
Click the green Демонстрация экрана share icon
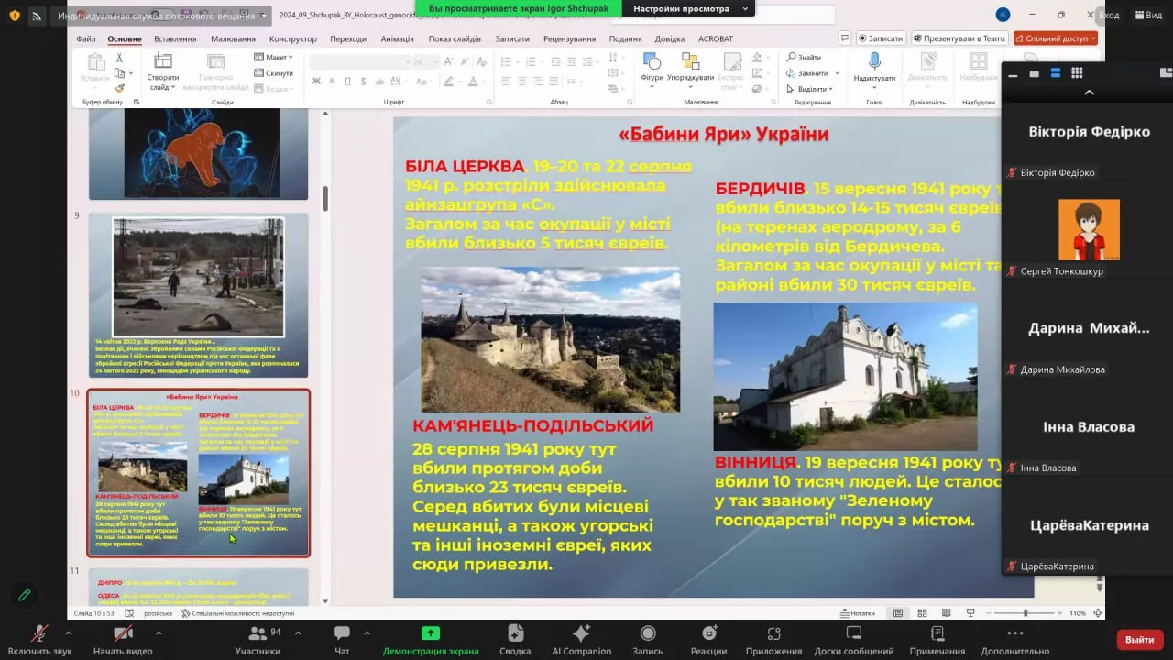[x=431, y=633]
